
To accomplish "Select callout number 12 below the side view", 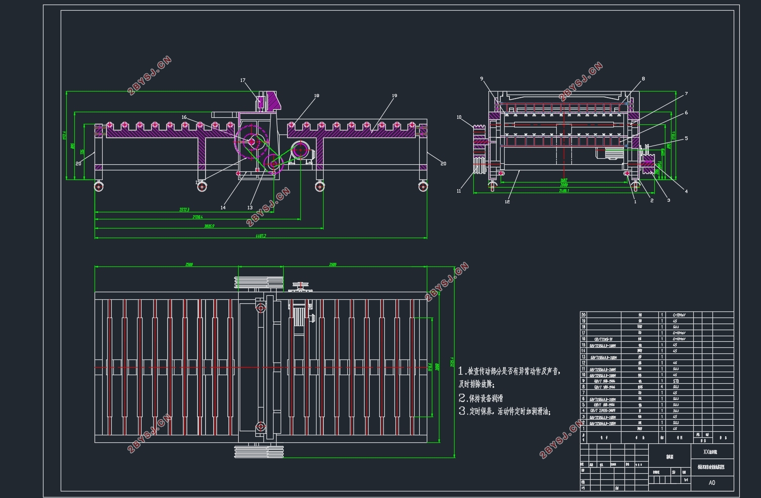I will 507,202.
